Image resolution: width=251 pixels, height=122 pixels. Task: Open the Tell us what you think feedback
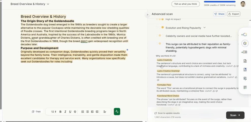[x=185, y=4]
